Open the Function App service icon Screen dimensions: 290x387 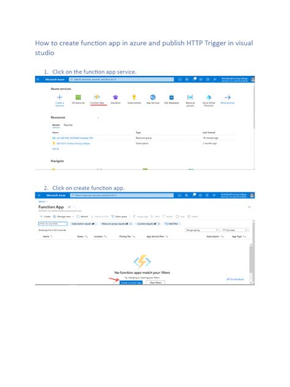click(x=97, y=97)
